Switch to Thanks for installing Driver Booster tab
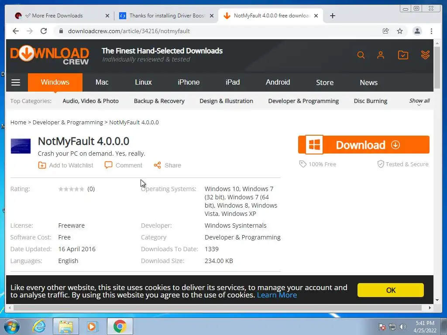 click(x=167, y=16)
